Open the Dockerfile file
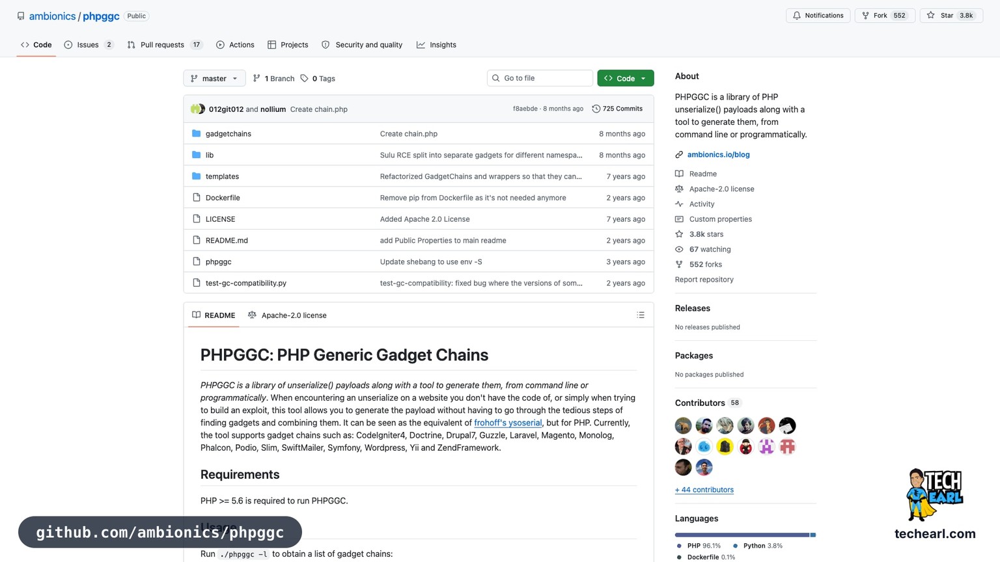Viewport: 1000px width, 562px height. 223,198
